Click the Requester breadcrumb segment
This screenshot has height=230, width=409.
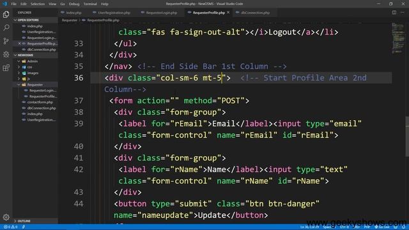70,20
